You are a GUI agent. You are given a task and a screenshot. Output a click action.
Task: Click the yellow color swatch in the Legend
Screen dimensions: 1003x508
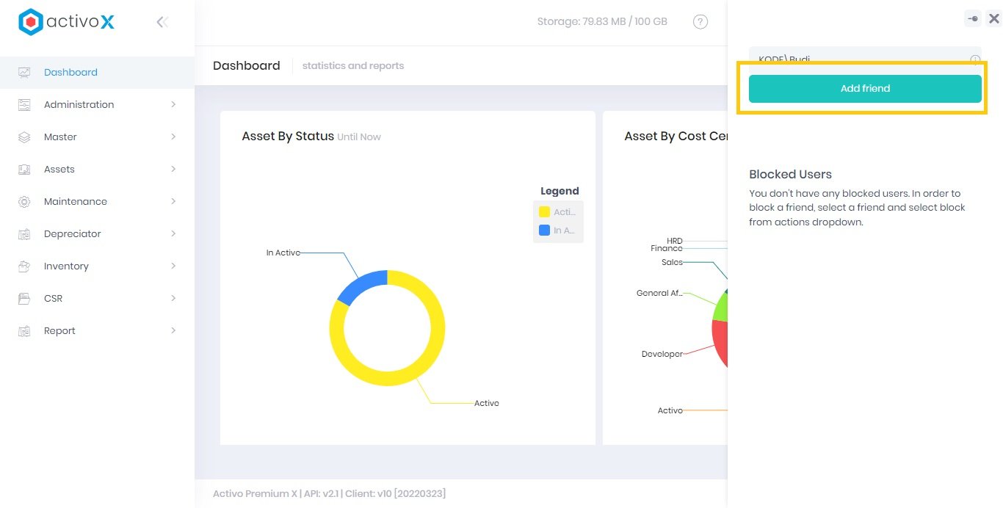pyautogui.click(x=544, y=212)
